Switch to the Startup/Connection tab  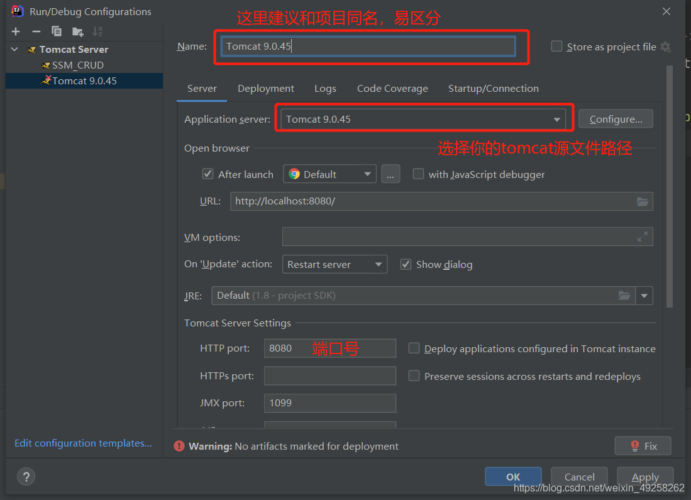tap(493, 89)
